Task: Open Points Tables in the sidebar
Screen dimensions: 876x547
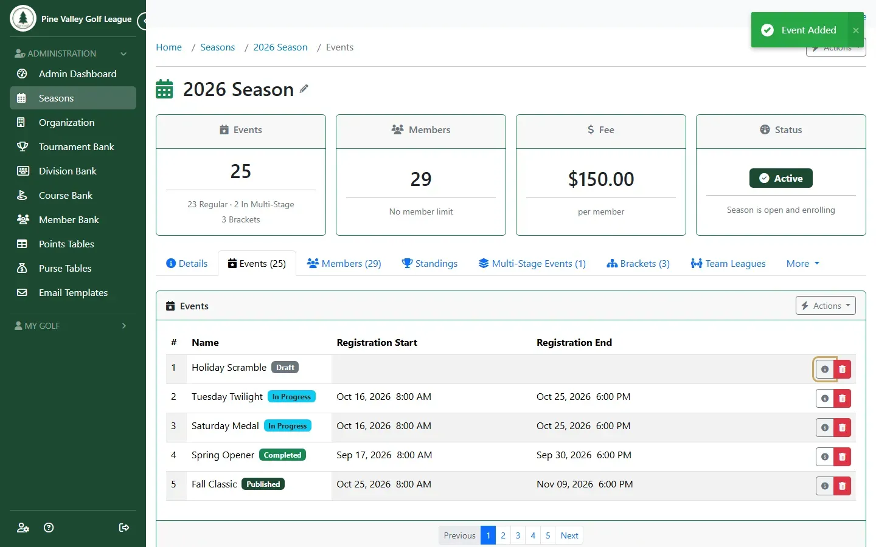Action: tap(73, 244)
